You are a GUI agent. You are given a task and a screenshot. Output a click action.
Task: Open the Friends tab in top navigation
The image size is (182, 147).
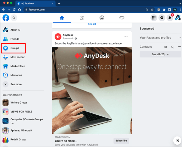pyautogui.click(x=82, y=18)
